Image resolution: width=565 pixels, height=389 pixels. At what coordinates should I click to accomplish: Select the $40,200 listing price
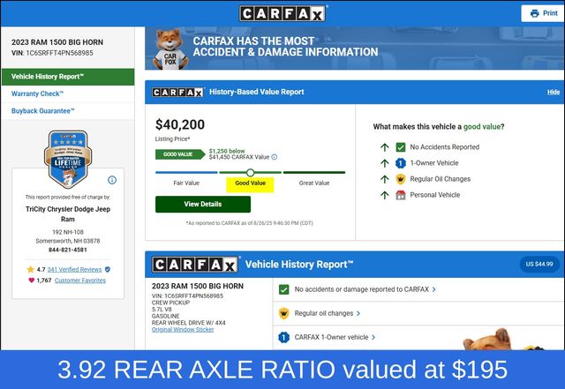pos(180,124)
